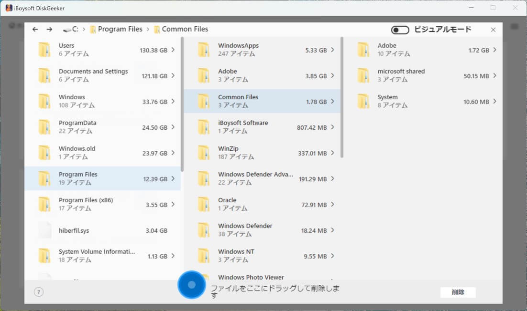Open the help question mark icon
The image size is (527, 311).
[39, 292]
